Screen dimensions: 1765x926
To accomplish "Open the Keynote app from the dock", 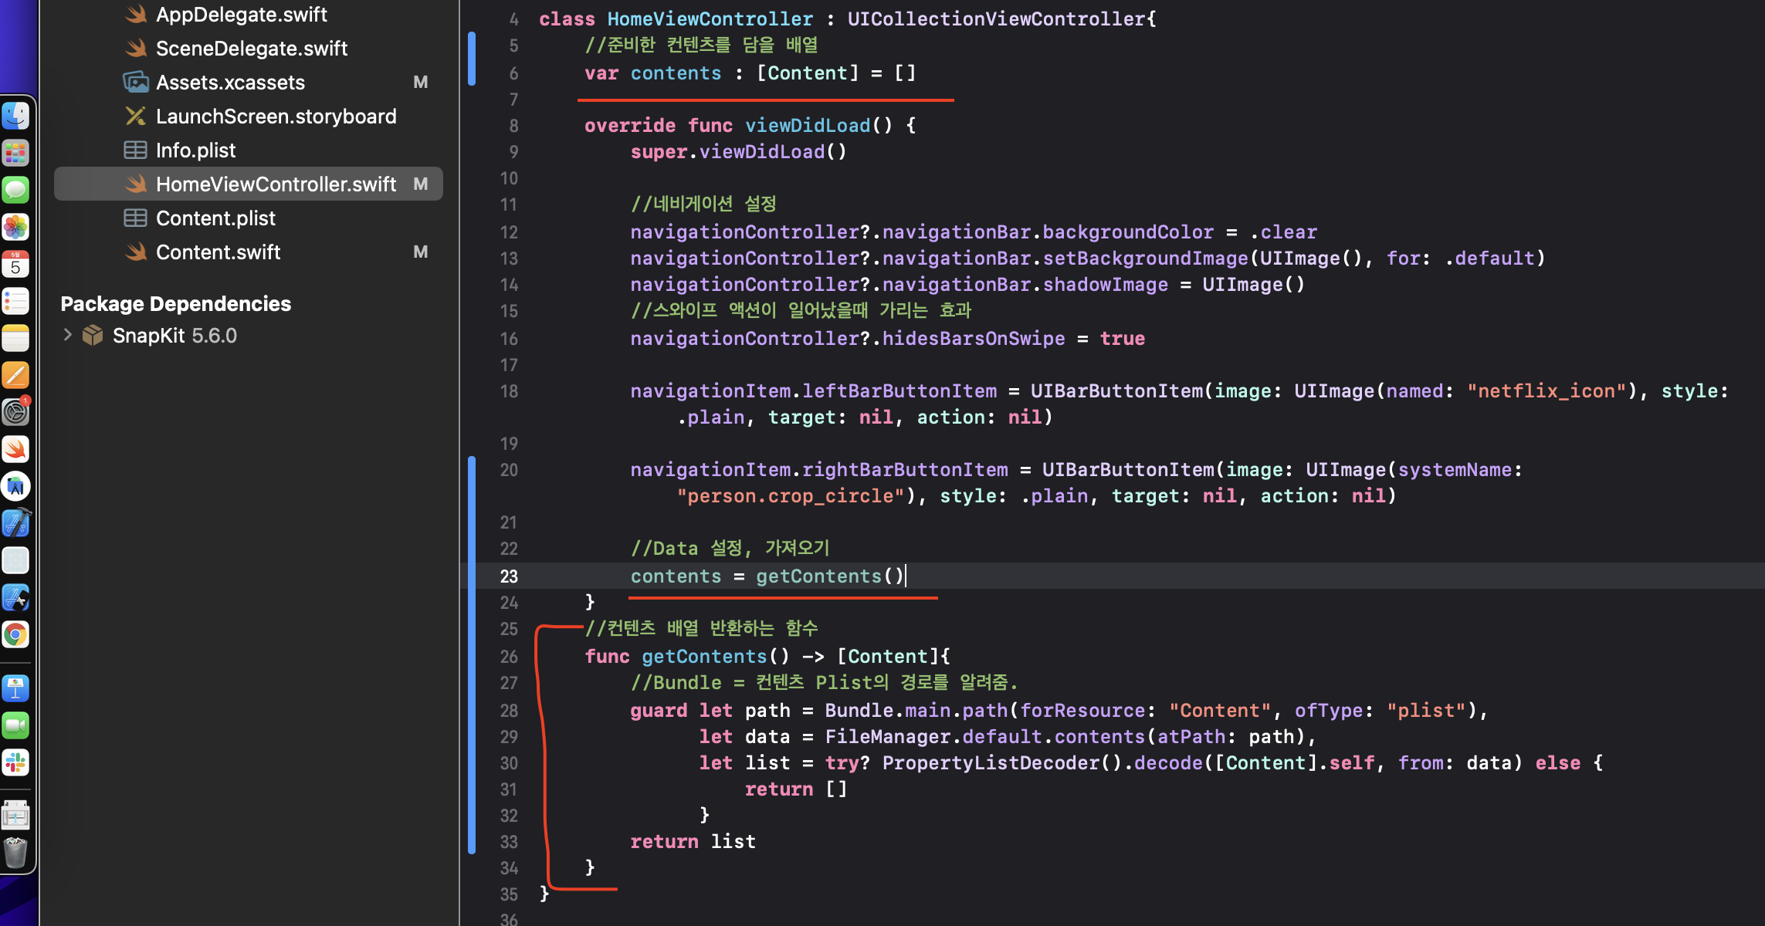I will pos(15,688).
